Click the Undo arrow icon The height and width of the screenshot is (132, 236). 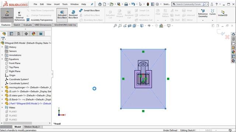[133, 4]
